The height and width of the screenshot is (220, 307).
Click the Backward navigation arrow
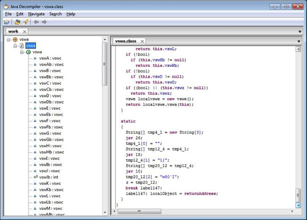tap(36, 22)
